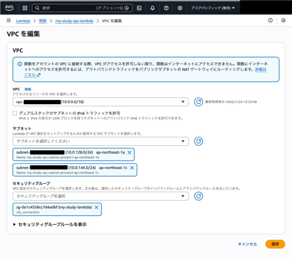
Task: Open the notifications bell
Action: [152, 8]
